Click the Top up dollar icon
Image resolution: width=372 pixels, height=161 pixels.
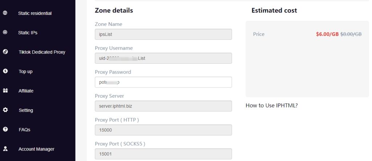pyautogui.click(x=5, y=71)
